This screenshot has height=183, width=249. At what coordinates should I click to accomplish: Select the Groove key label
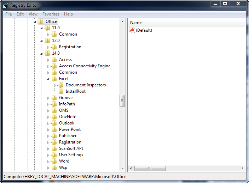[x=66, y=98]
